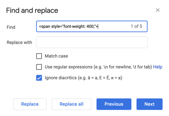Click into the Replace with field

pyautogui.click(x=92, y=42)
